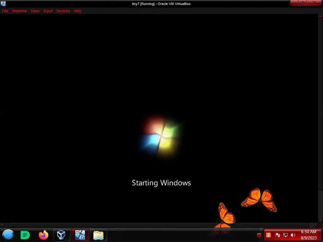Click the Windows logo in the VM screen
The height and width of the screenshot is (242, 323).
click(161, 136)
